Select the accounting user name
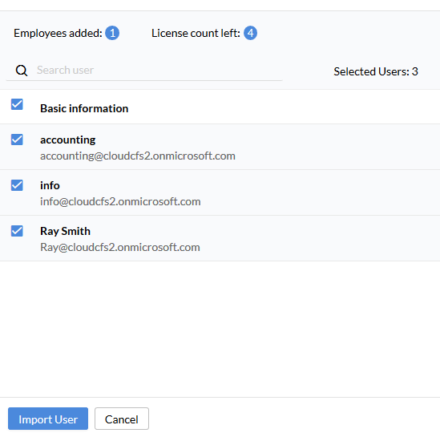 point(67,140)
